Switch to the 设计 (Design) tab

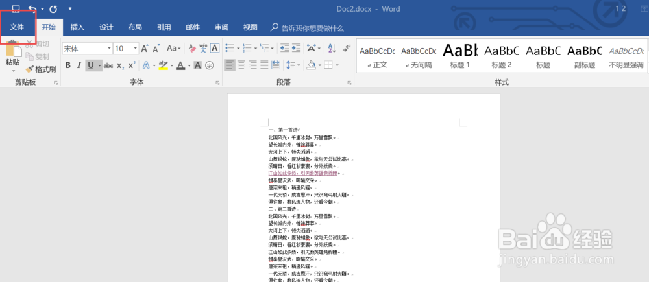[x=106, y=27]
